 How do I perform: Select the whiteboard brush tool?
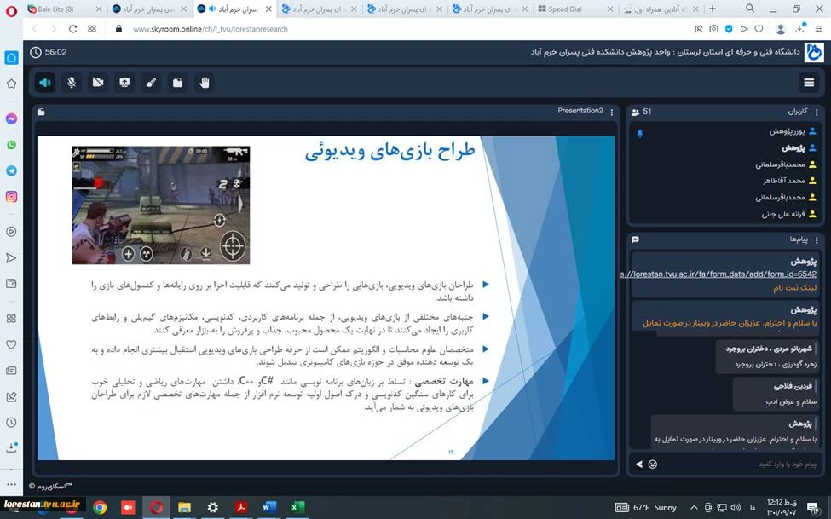click(x=151, y=83)
